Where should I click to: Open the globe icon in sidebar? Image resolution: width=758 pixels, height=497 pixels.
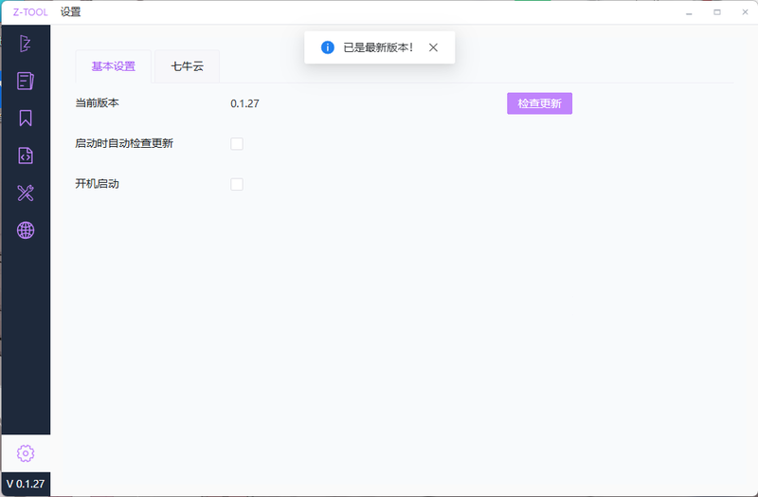pyautogui.click(x=26, y=230)
